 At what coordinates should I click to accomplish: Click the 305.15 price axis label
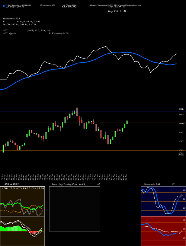pos(181,115)
